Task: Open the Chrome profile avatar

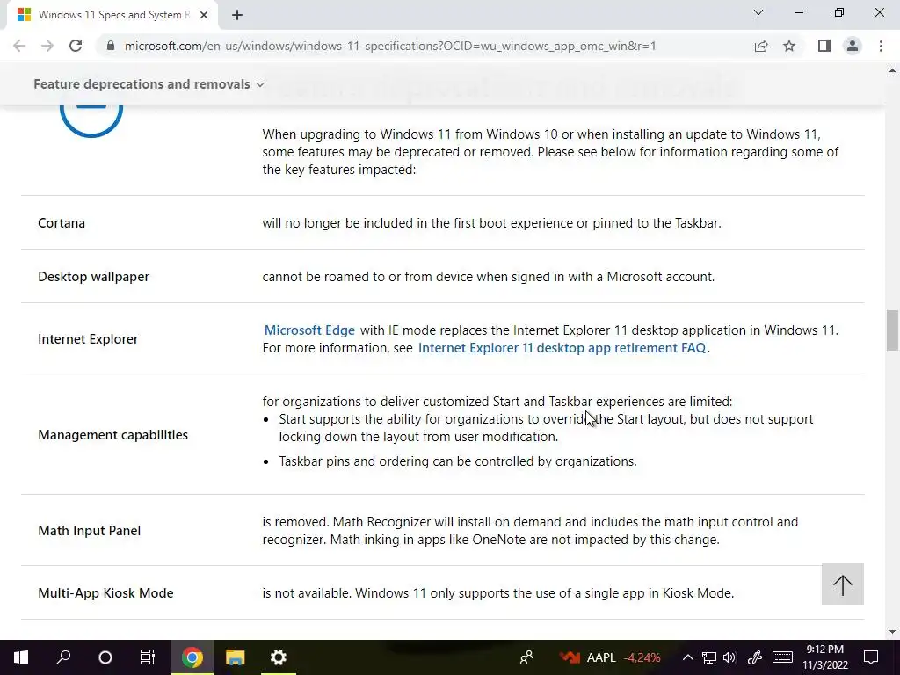Action: tap(853, 46)
